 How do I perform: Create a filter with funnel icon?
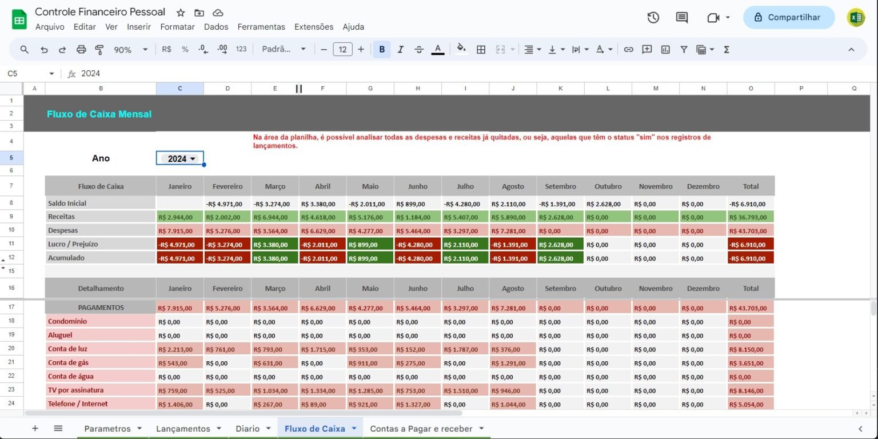pos(684,50)
